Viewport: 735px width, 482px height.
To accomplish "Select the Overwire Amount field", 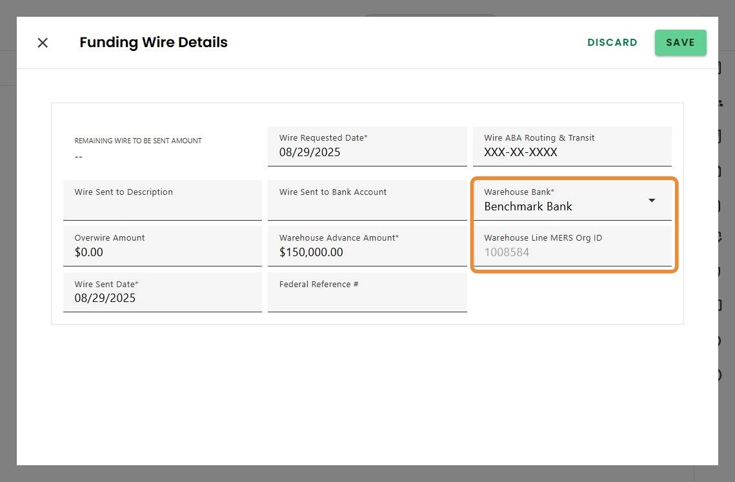I will 162,252.
